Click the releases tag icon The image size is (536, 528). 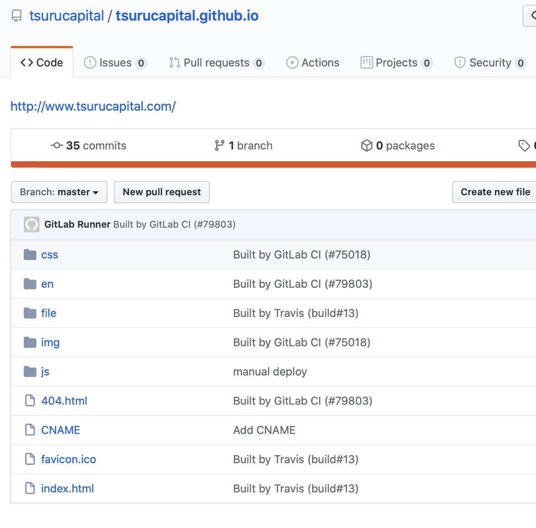pyautogui.click(x=524, y=146)
